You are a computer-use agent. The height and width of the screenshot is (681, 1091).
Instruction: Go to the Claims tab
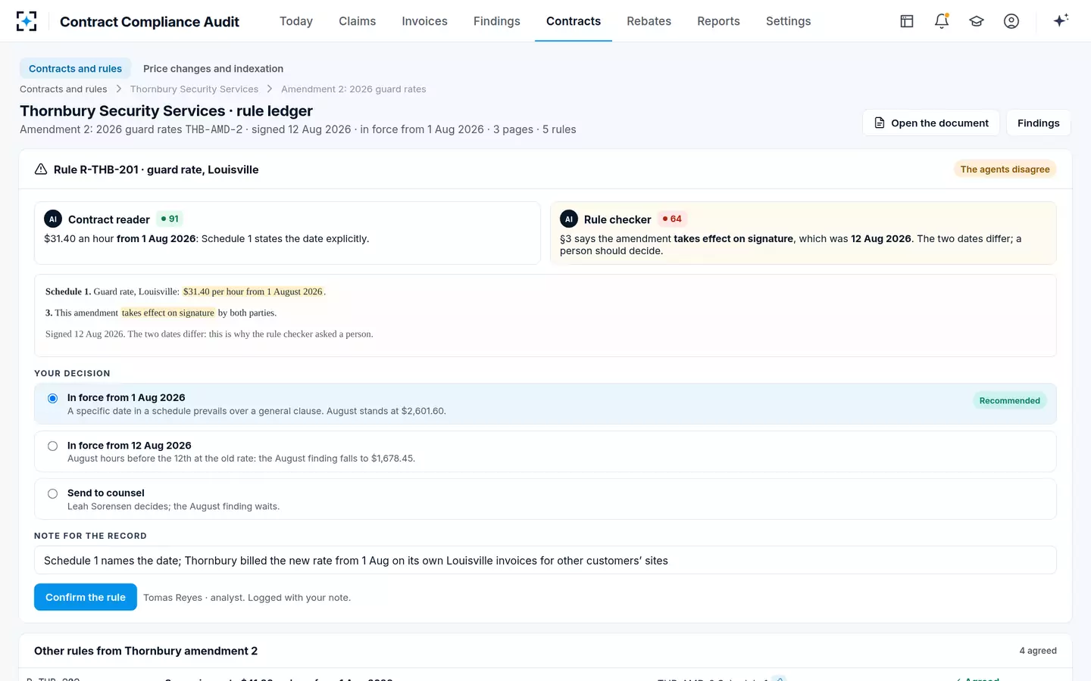[358, 21]
